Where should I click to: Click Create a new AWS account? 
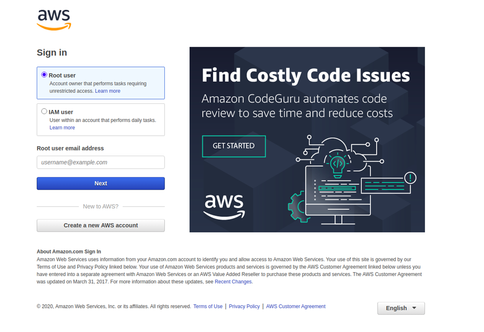click(x=101, y=225)
